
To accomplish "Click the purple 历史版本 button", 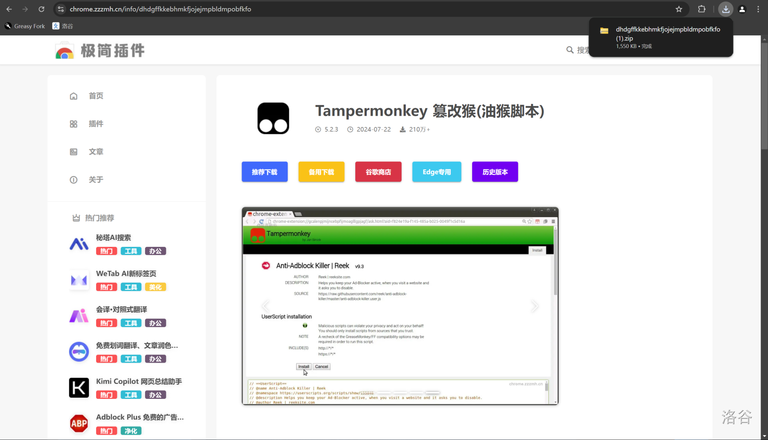I will (x=495, y=172).
